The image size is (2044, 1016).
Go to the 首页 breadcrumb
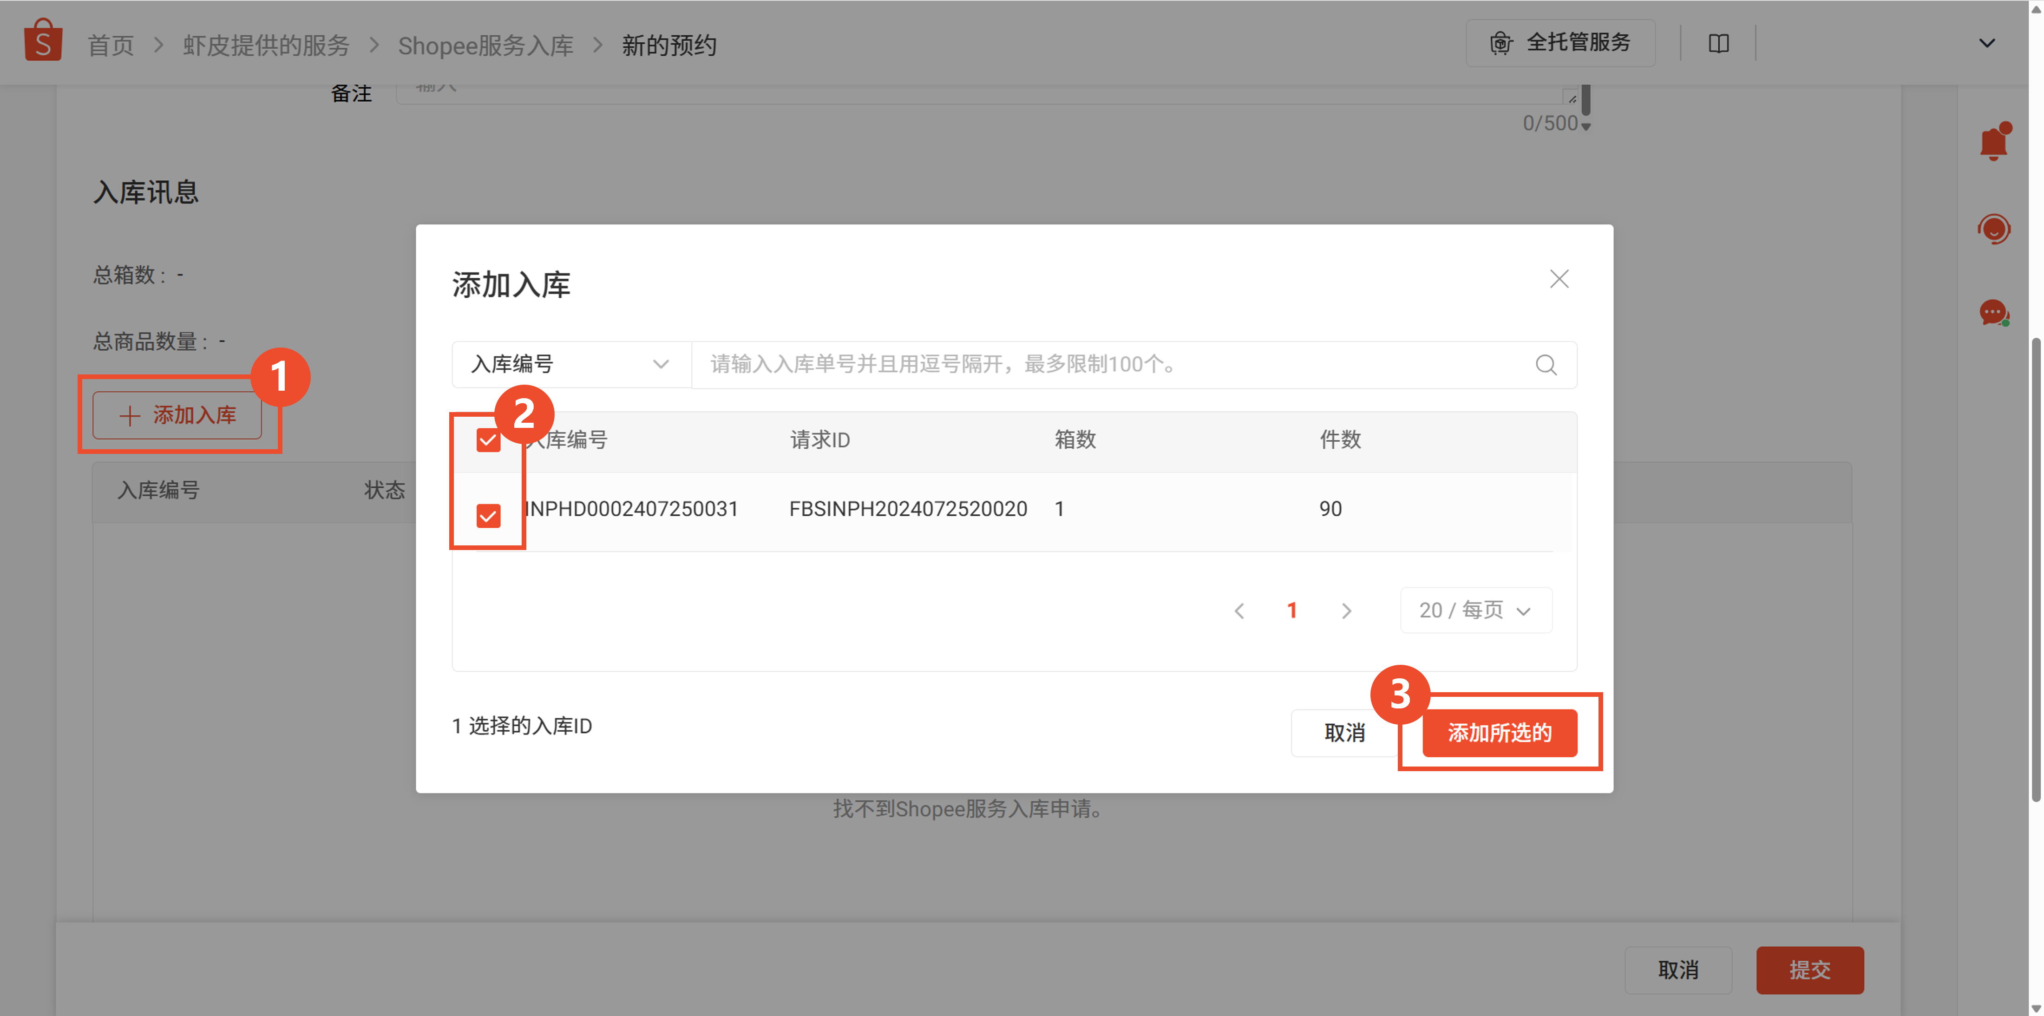(110, 45)
